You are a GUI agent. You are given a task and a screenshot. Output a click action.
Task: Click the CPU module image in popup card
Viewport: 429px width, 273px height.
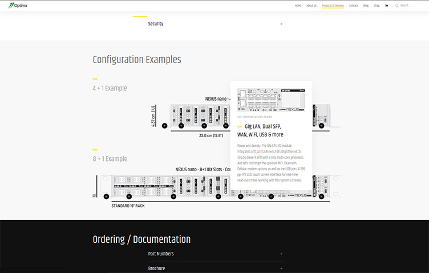pyautogui.click(x=271, y=100)
